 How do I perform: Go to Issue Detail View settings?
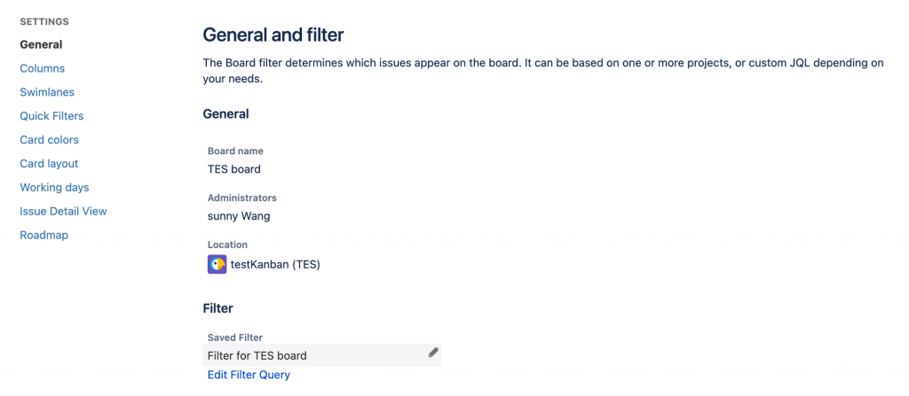coord(63,212)
